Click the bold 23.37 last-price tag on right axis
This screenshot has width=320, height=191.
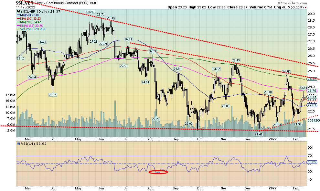[312, 97]
